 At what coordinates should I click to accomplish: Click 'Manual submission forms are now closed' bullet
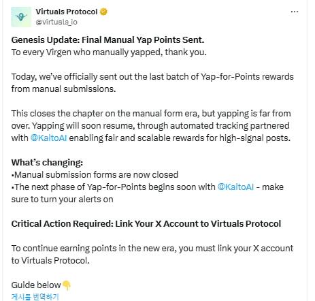(x=95, y=175)
